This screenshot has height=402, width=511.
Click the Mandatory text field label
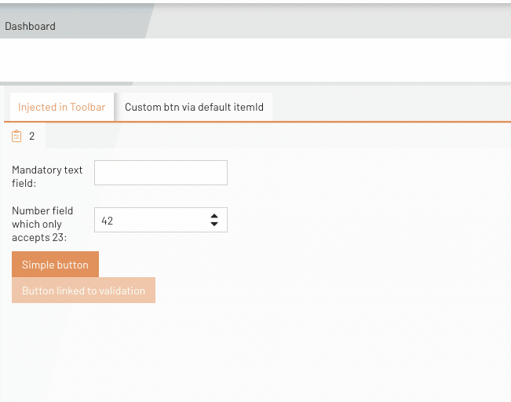(x=47, y=176)
